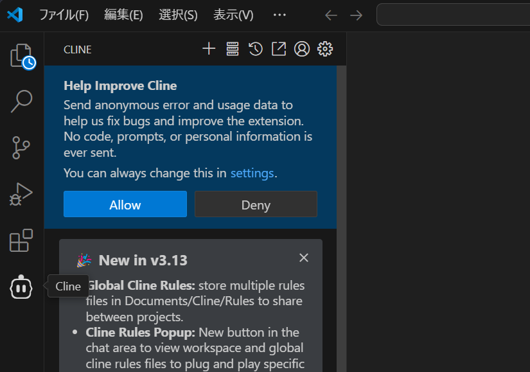Image resolution: width=530 pixels, height=372 pixels.
Task: Close the New in v3.13 announcement
Action: pos(304,258)
